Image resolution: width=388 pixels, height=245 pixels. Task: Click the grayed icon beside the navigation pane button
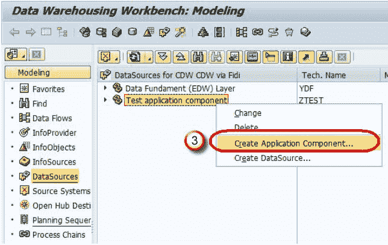point(37,54)
